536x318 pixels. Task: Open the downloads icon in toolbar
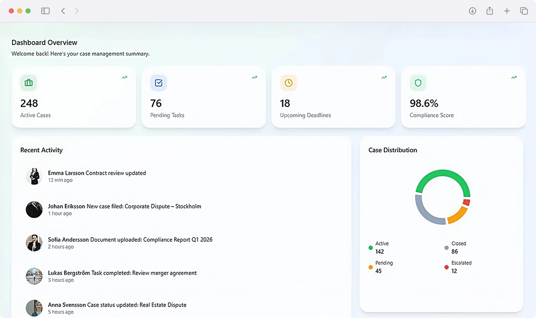(x=472, y=11)
